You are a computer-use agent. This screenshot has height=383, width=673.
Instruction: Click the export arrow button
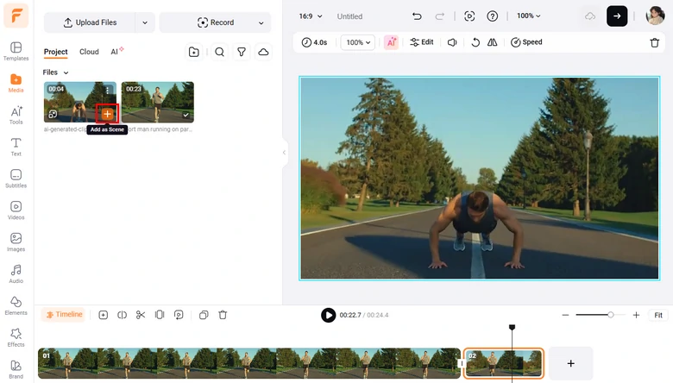click(x=617, y=16)
